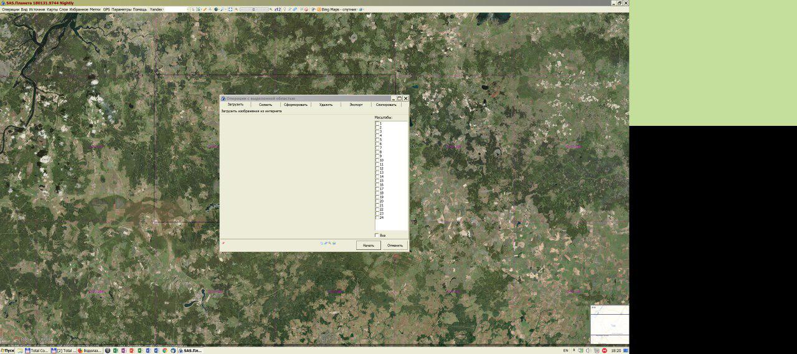Enable the scale 18 checkbox
This screenshot has width=797, height=354.
[x=377, y=193]
